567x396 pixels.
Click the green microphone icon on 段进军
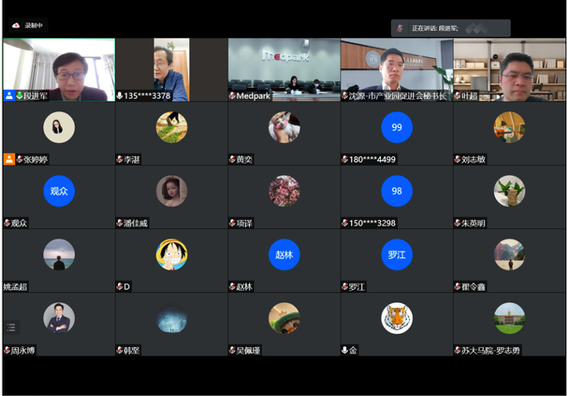pos(19,95)
